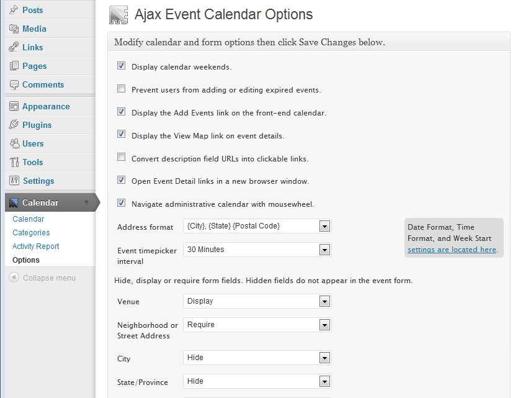This screenshot has width=513, height=398.
Task: Click the Links chain icon
Action: (x=14, y=47)
